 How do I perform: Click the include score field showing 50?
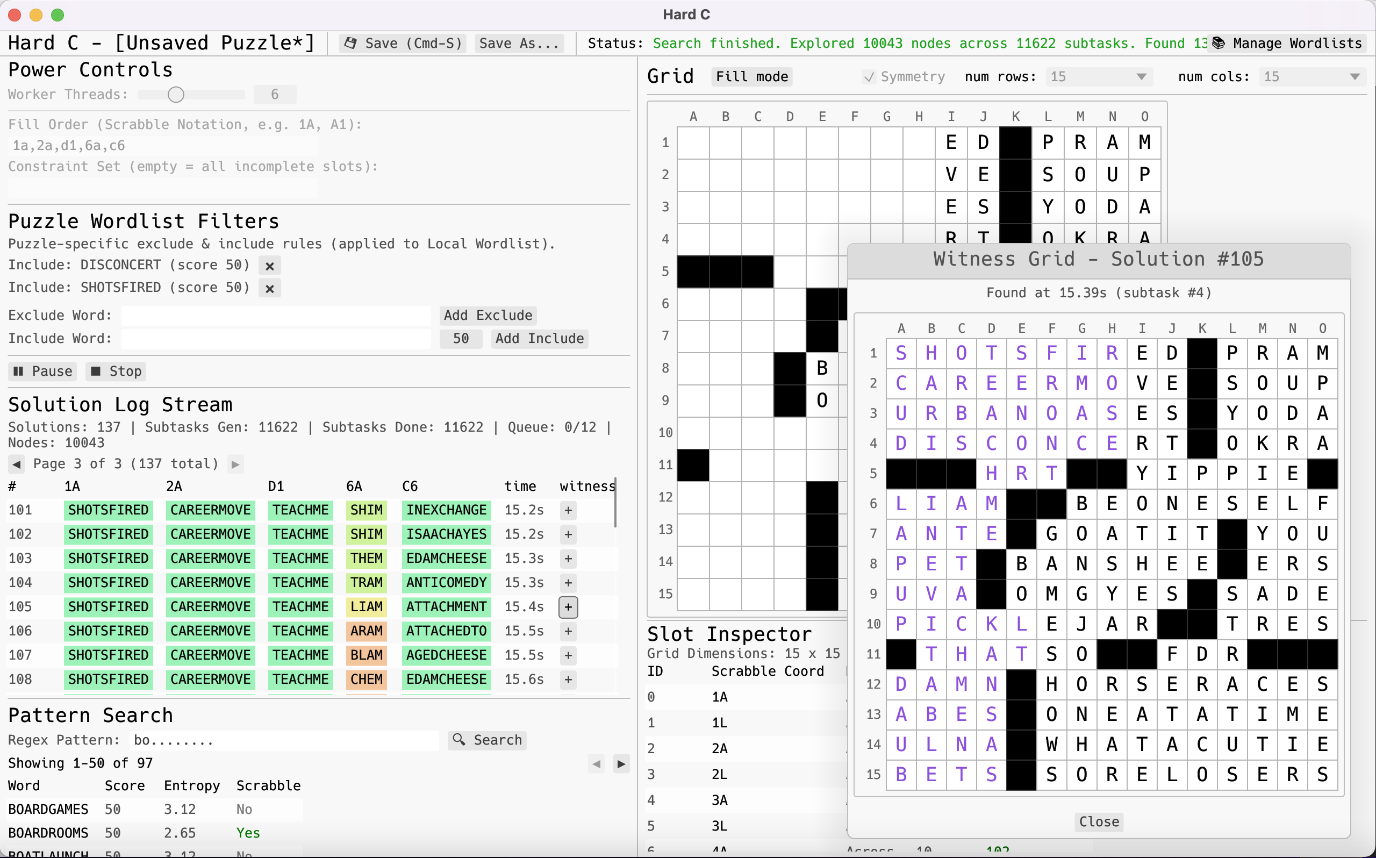click(x=461, y=339)
